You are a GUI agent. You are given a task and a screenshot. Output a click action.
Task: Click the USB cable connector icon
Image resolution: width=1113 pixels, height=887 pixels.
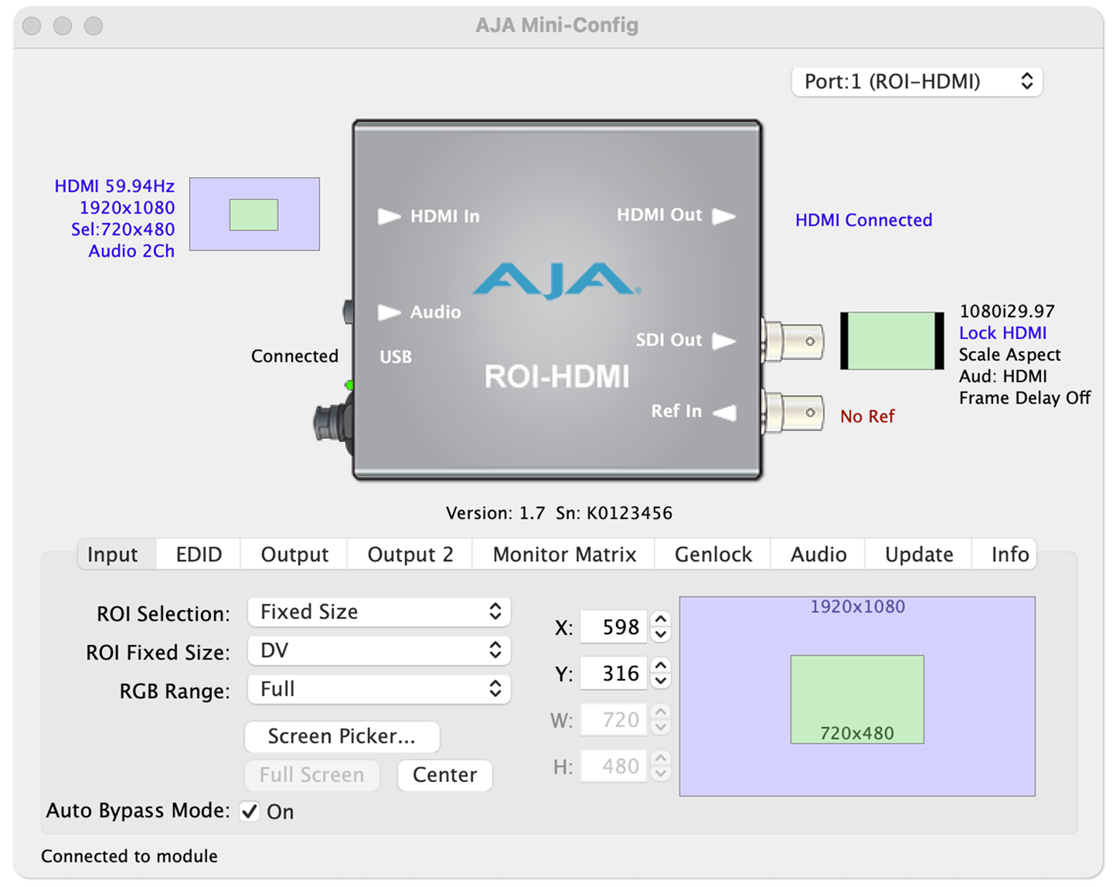[332, 422]
